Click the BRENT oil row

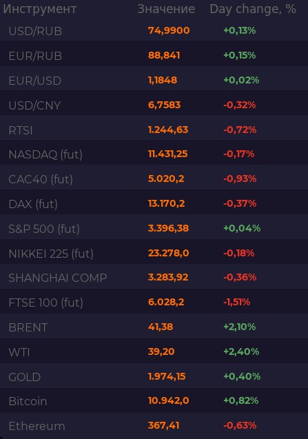[x=154, y=327]
